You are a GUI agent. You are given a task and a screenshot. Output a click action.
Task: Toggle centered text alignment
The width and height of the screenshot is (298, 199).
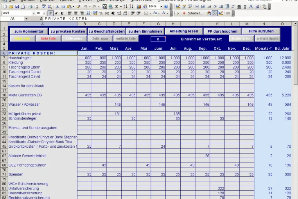click(x=75, y=13)
